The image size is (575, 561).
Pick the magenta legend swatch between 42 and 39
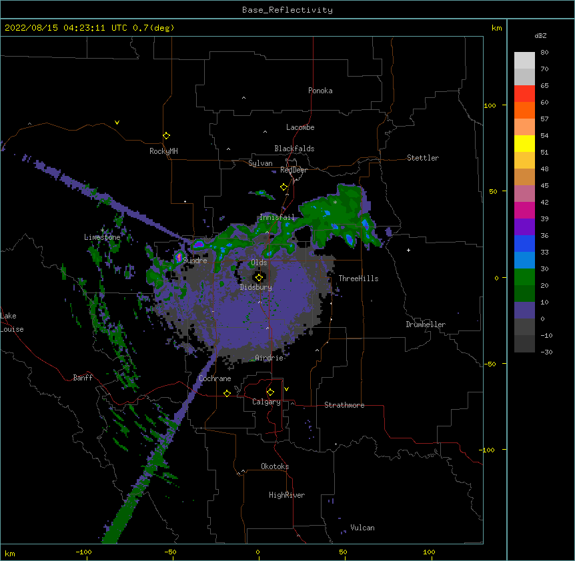tap(524, 210)
